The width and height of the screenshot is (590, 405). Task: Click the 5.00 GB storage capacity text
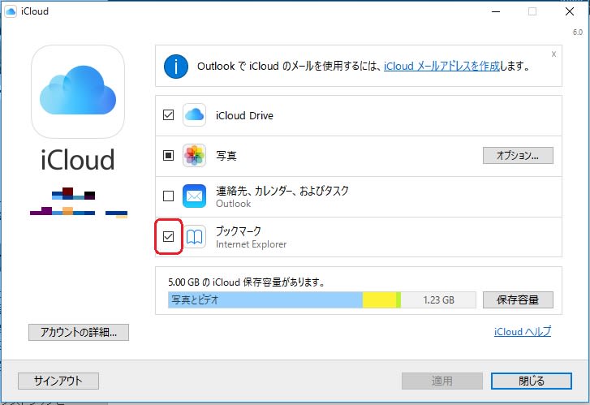tap(247, 282)
